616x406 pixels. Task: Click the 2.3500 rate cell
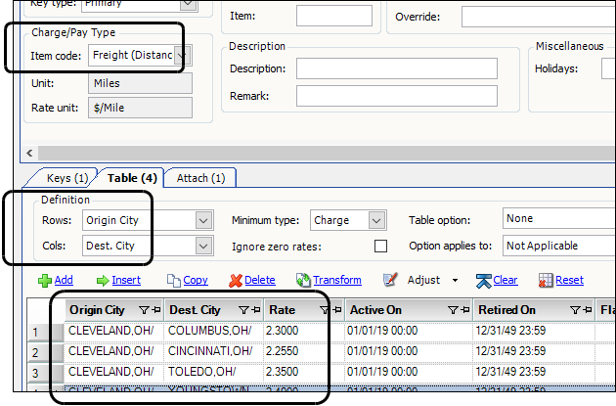coord(304,372)
